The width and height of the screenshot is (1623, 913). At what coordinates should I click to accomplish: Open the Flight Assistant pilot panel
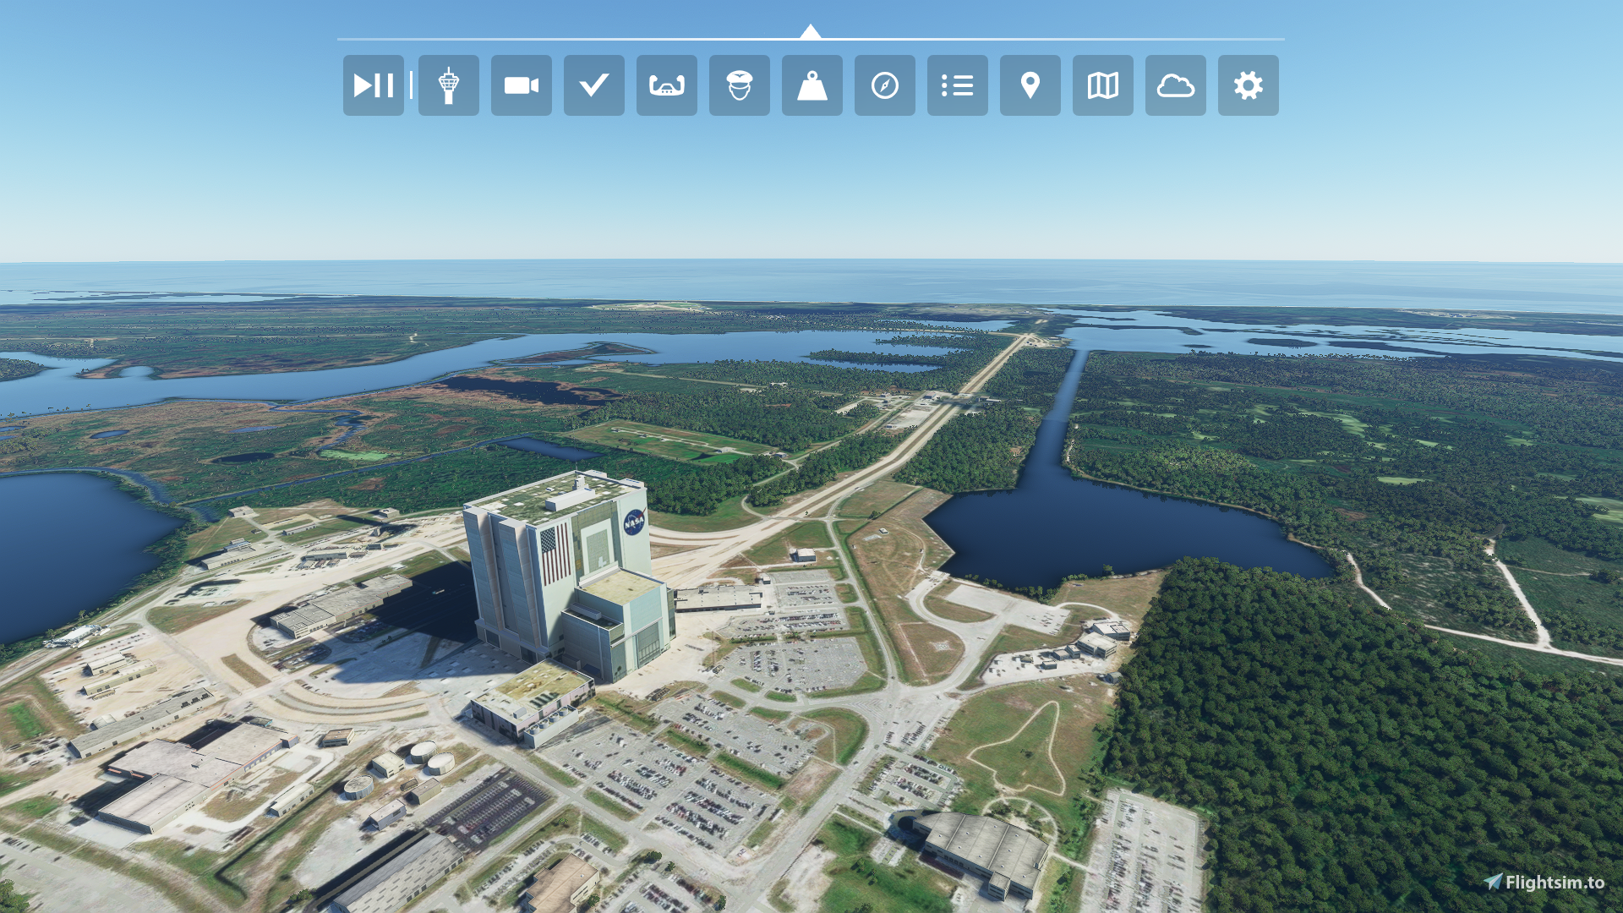(740, 85)
